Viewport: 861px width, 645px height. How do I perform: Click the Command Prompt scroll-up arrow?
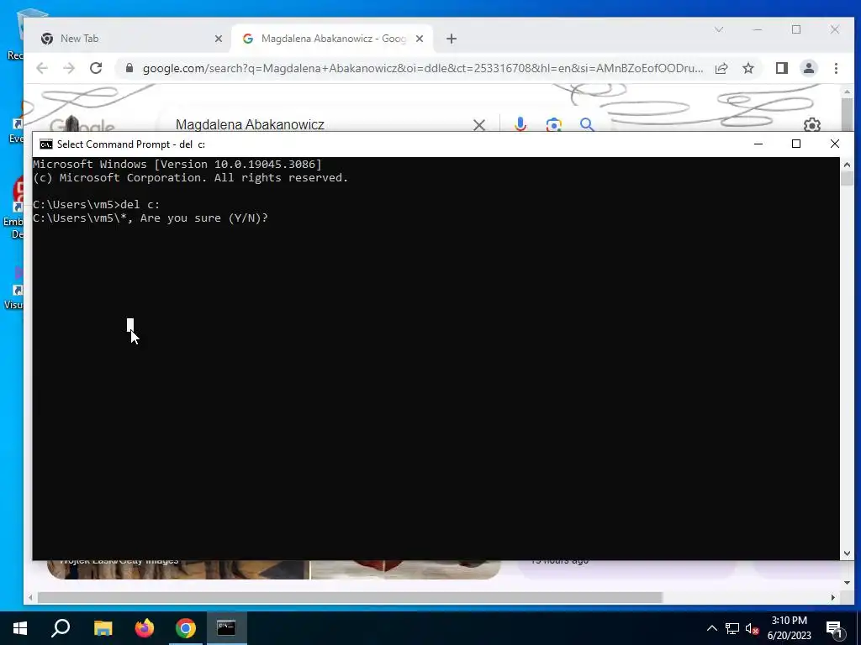[847, 163]
